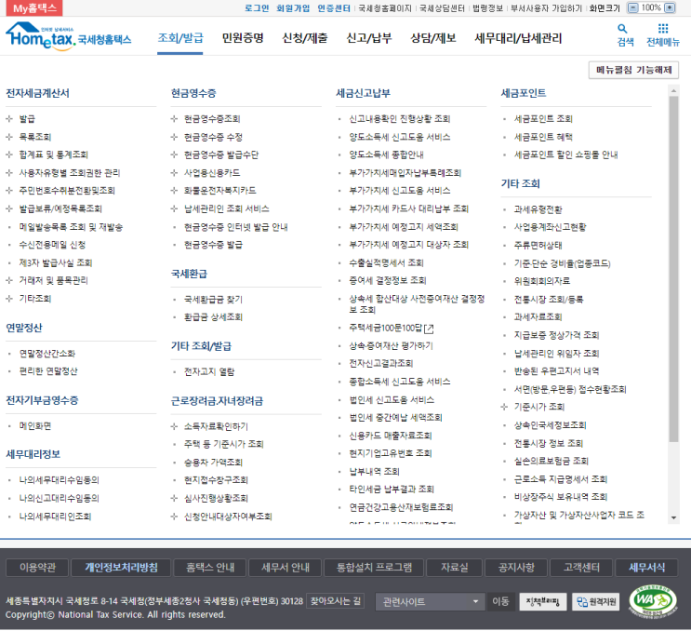This screenshot has width=691, height=631.
Task: Open 홈택스 안내 footer link
Action: coord(210,568)
